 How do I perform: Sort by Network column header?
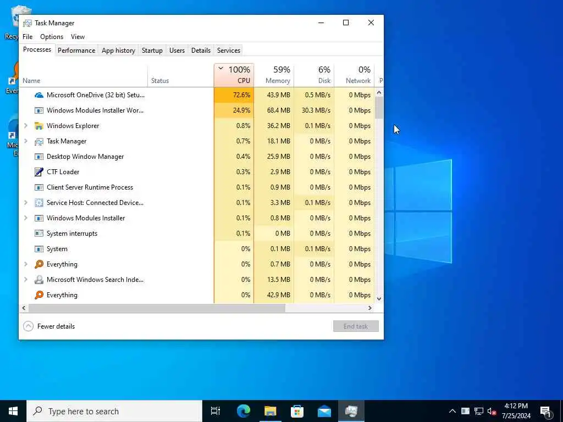click(355, 75)
